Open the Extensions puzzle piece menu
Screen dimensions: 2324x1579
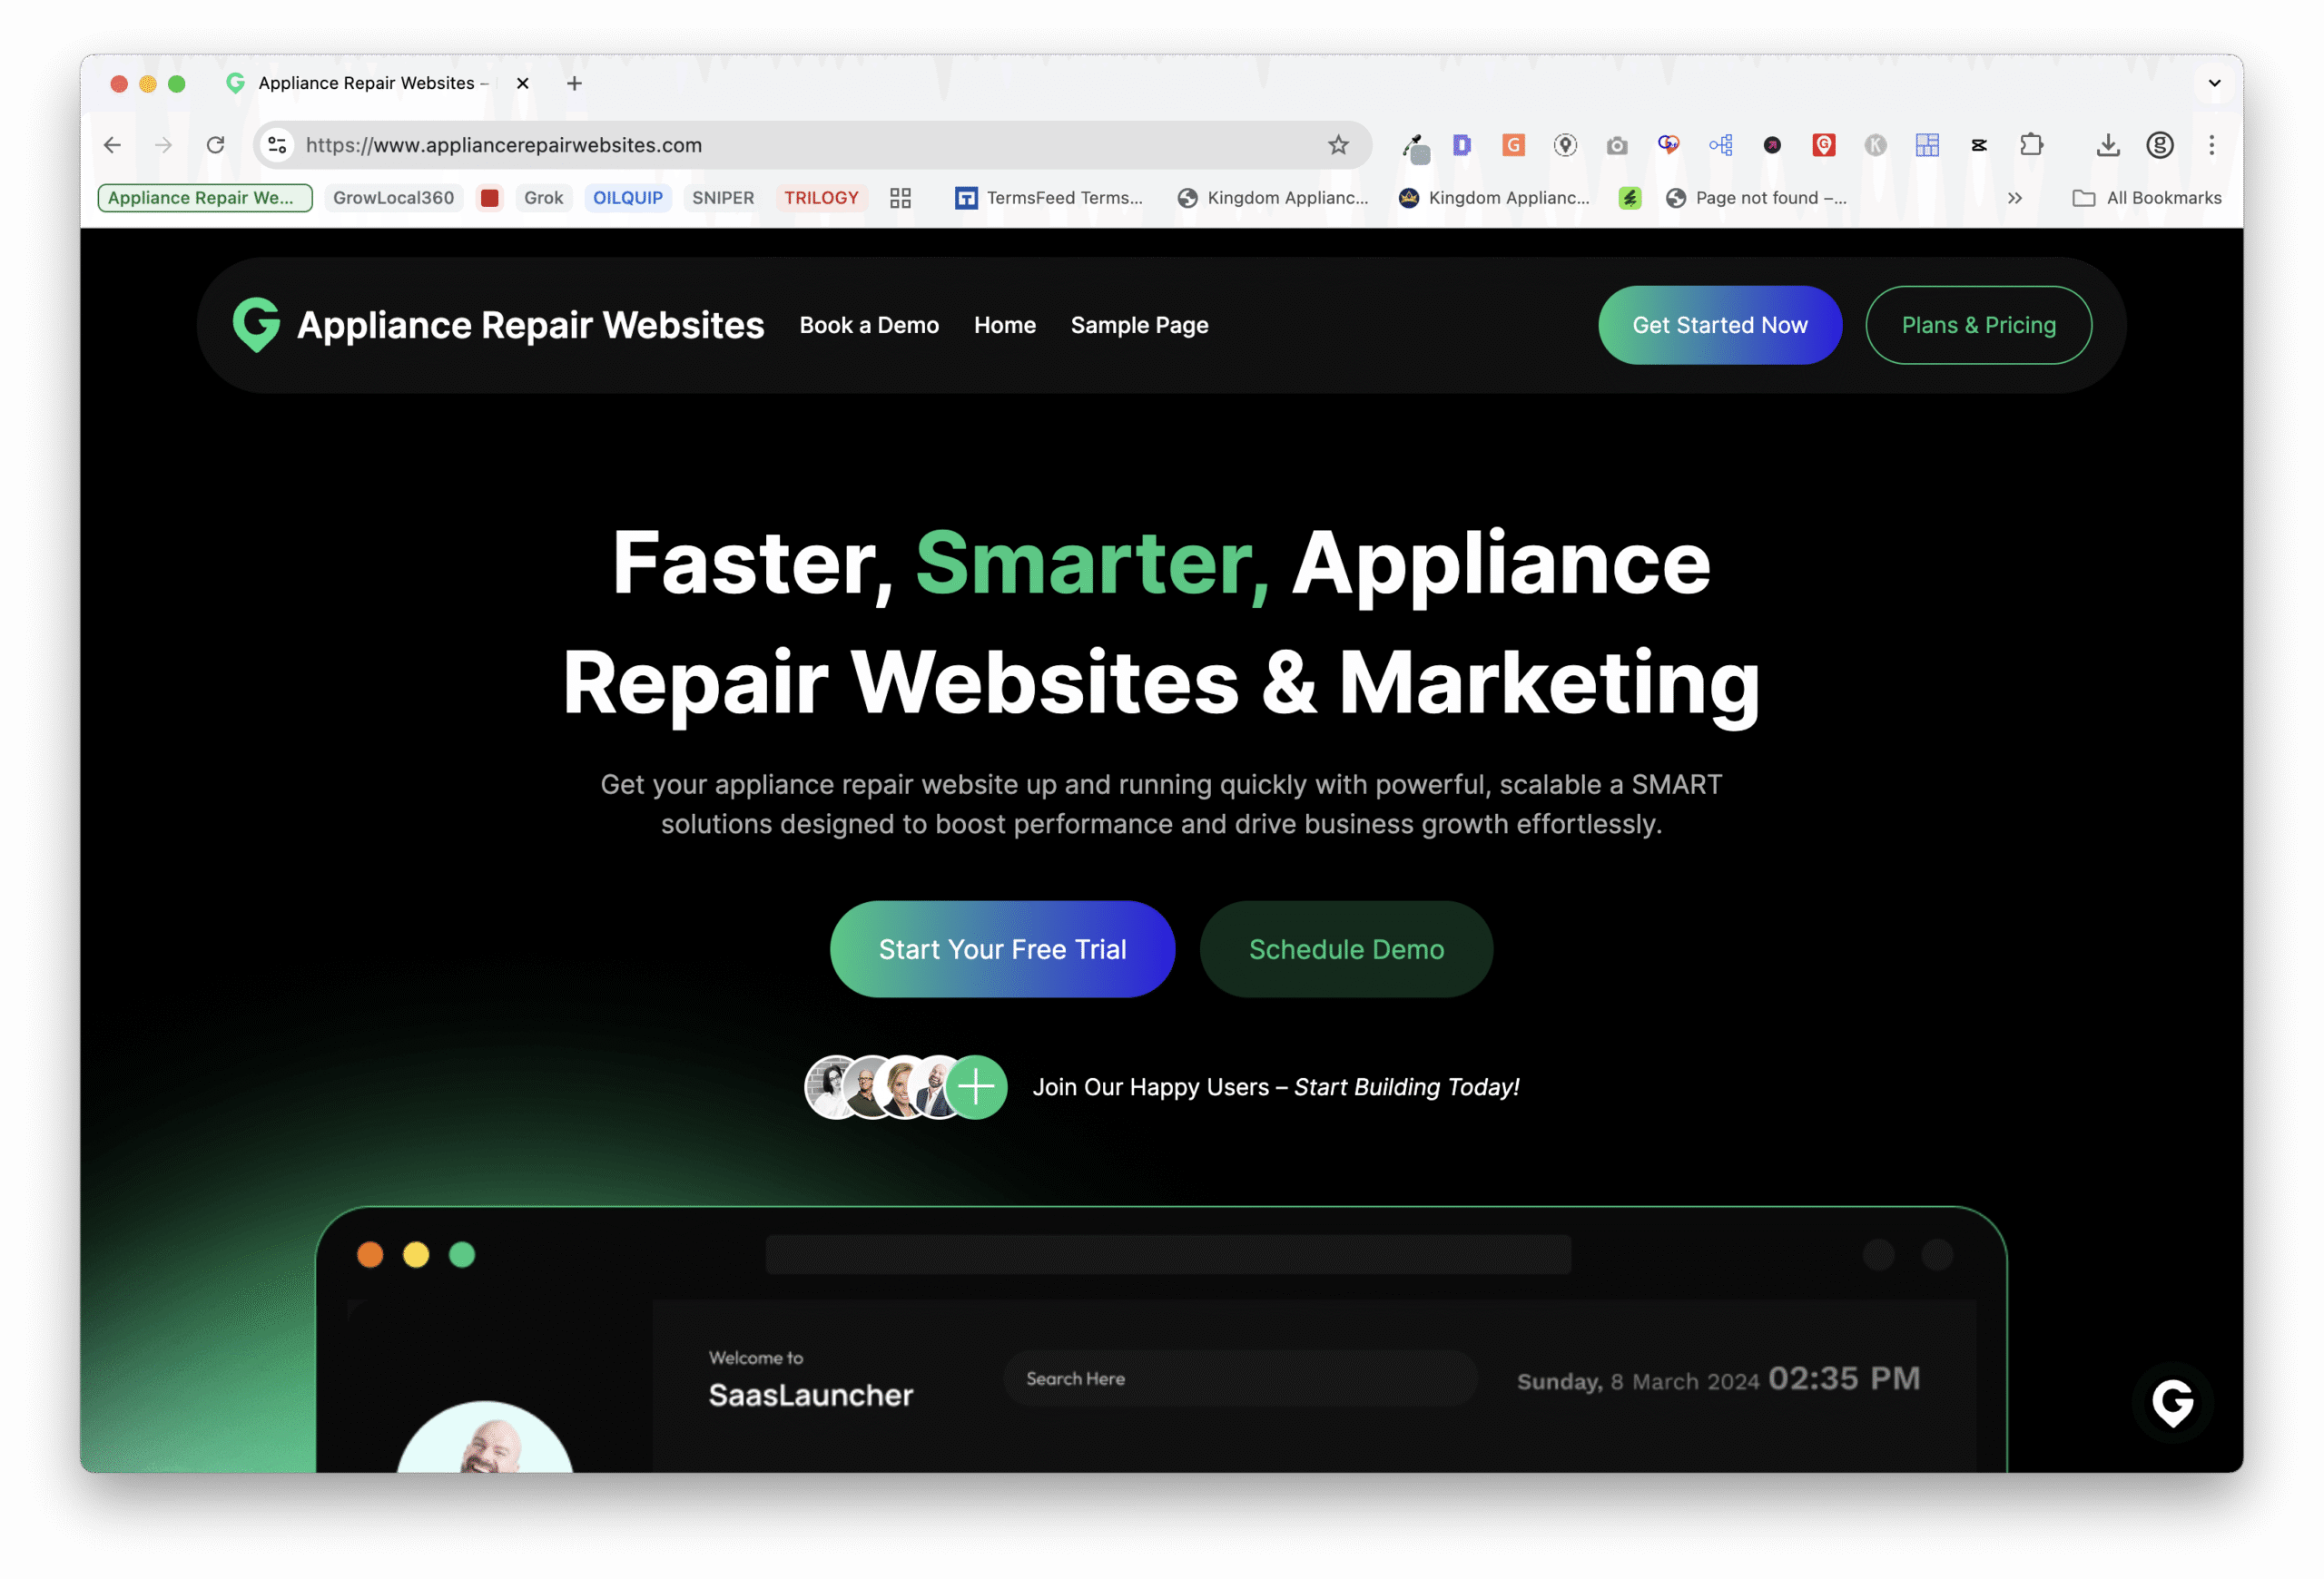pos(2031,145)
